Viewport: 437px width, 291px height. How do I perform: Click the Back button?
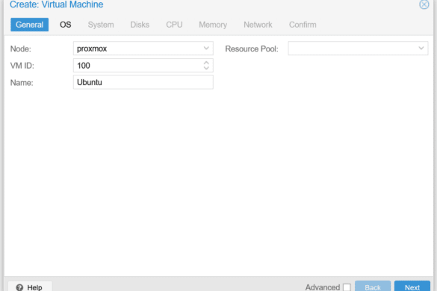point(373,287)
